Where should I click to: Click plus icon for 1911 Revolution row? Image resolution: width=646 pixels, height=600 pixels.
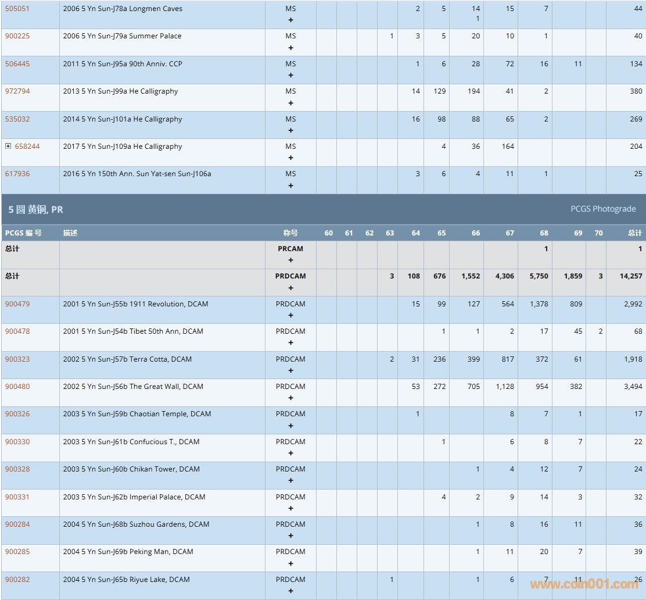click(x=290, y=315)
